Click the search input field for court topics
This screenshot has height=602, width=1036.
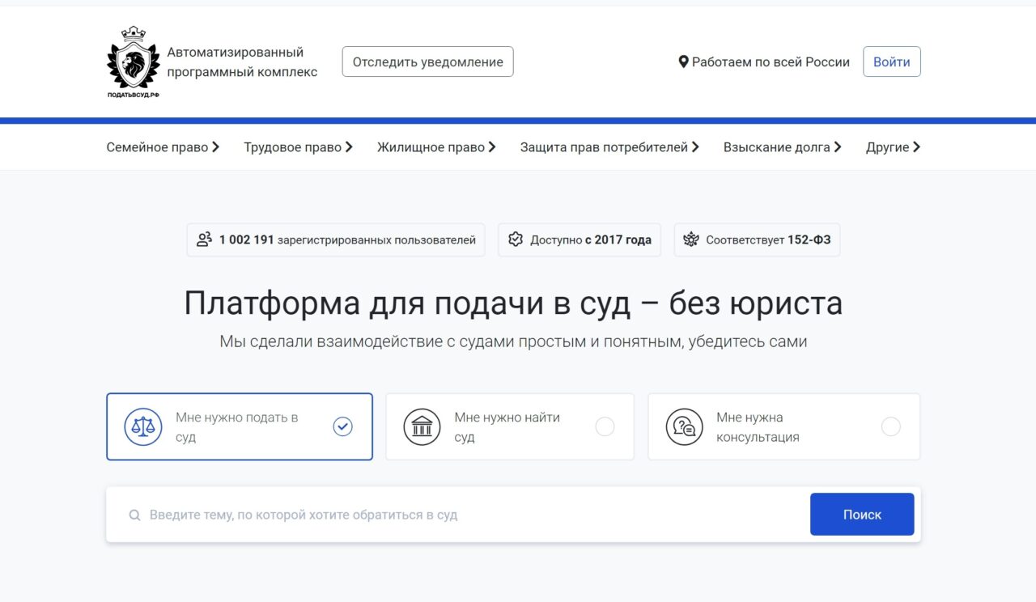click(405, 514)
